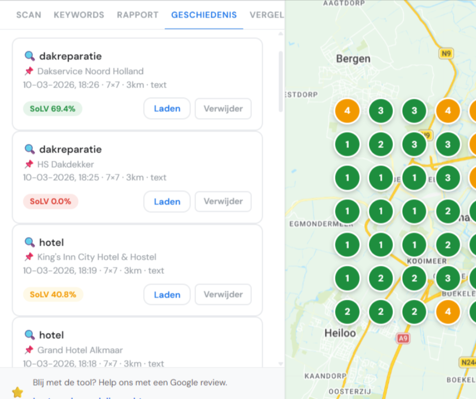Click the red SoLV 0.0% badge

tap(51, 202)
